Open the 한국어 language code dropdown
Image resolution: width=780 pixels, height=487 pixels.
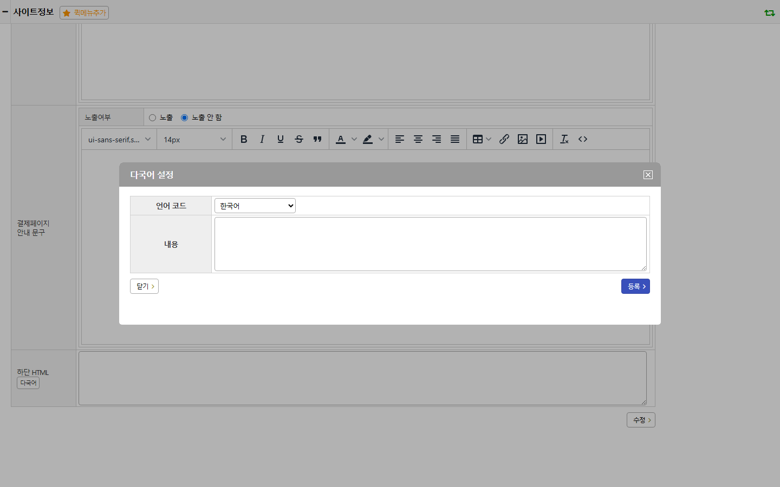click(x=255, y=206)
